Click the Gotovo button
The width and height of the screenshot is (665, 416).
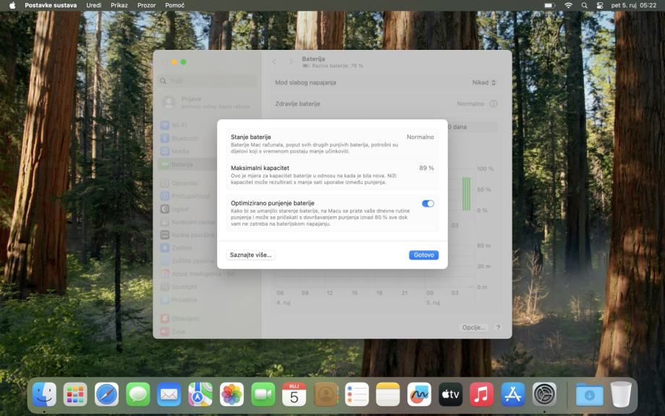coord(423,255)
